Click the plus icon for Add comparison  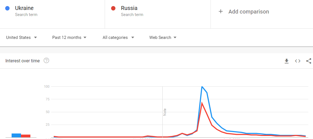(220, 12)
